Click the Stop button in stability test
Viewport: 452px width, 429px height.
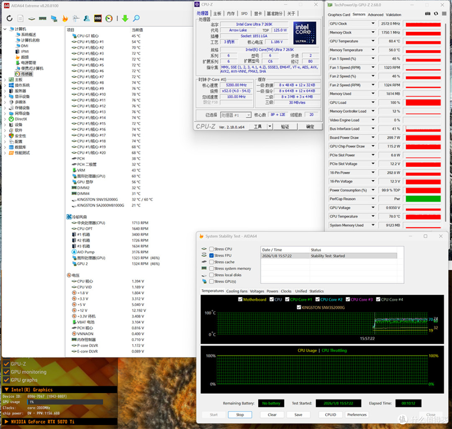coord(240,415)
